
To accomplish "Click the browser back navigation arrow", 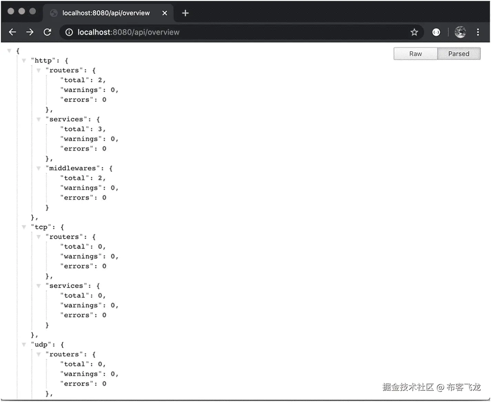I will point(12,32).
